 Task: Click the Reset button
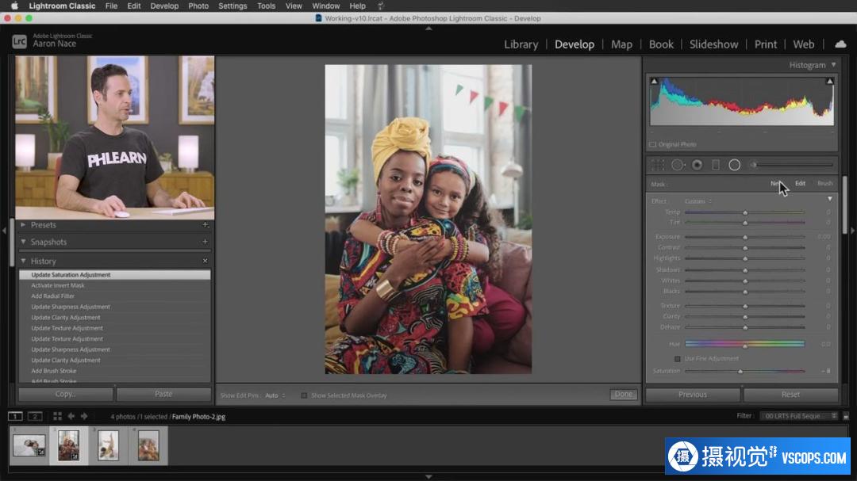coord(790,394)
